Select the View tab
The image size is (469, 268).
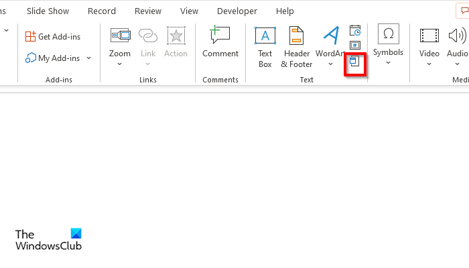pos(189,11)
